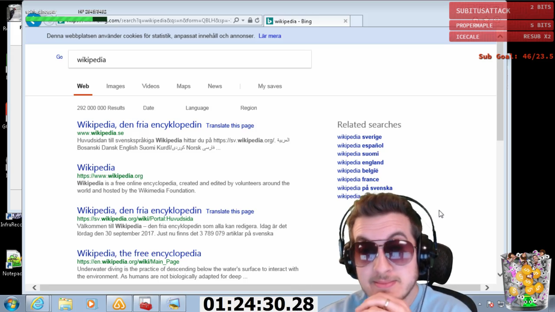Open the Language filter dropdown
555x312 pixels.
[x=197, y=108]
